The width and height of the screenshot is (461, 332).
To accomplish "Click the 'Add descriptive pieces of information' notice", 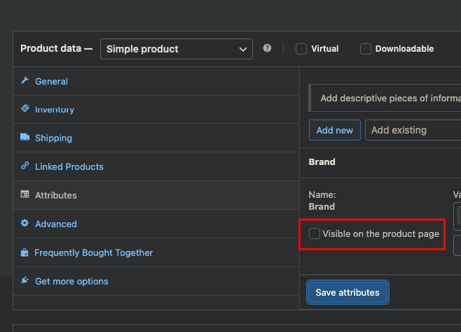I will point(385,98).
